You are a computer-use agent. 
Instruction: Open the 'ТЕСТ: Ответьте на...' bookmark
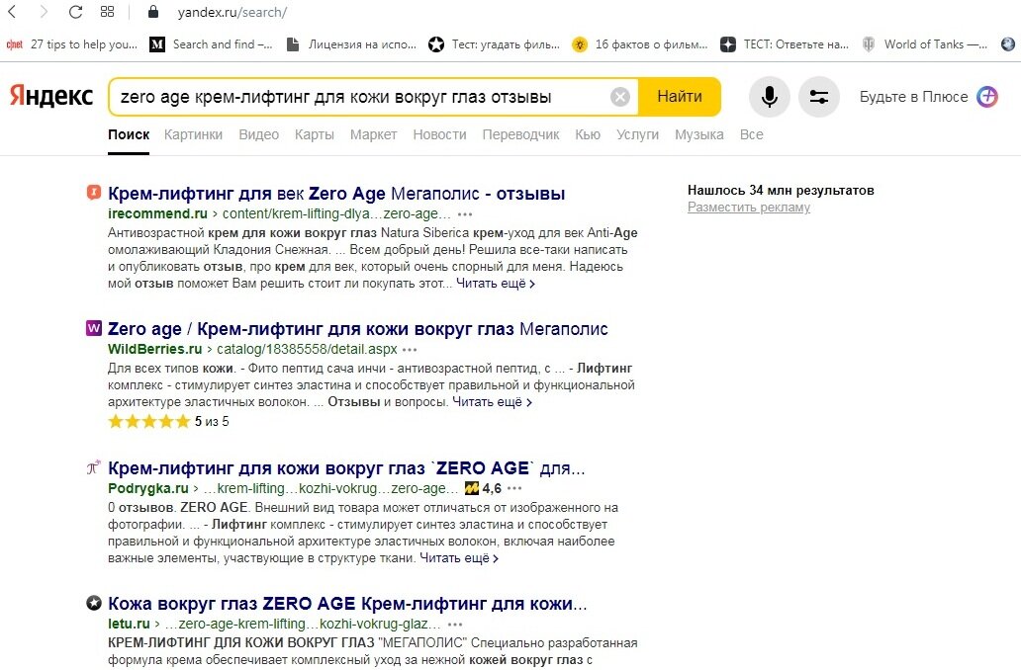tap(785, 44)
